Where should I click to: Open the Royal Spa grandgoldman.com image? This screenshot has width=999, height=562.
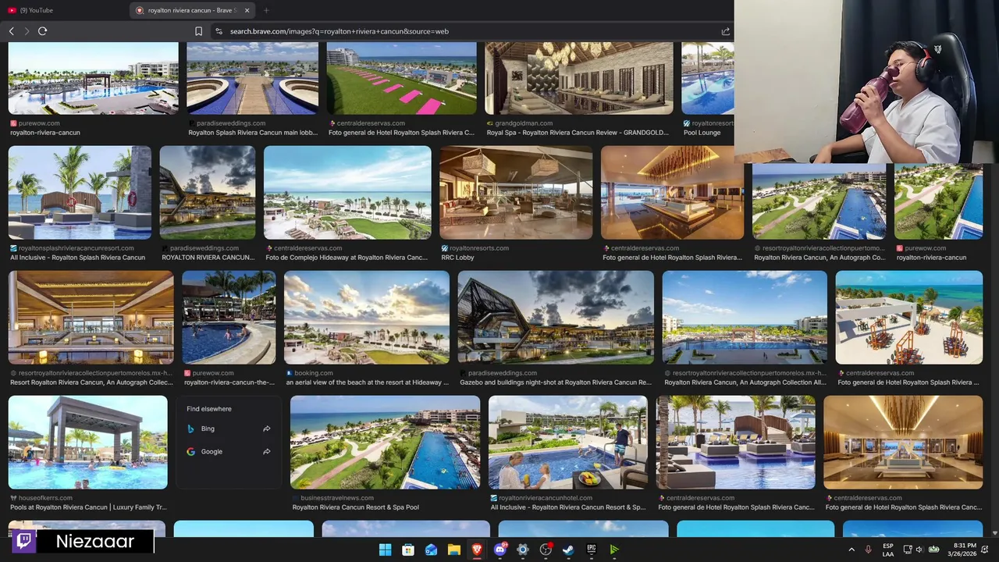pyautogui.click(x=578, y=78)
